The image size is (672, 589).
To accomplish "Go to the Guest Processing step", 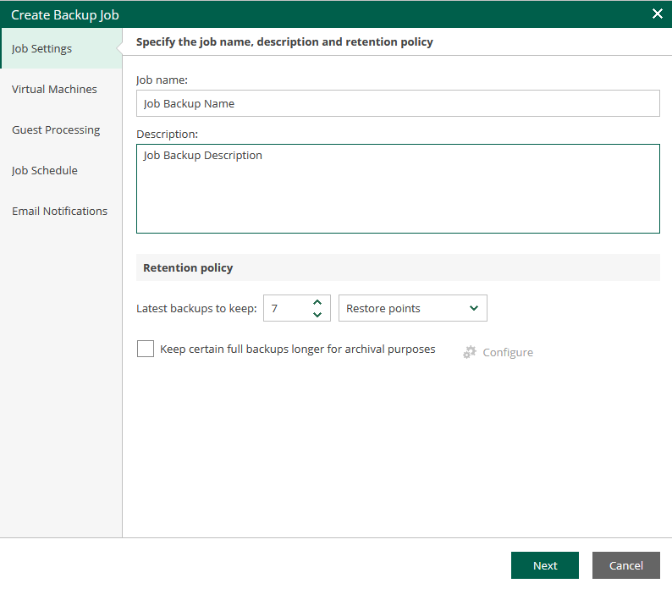I will coord(56,129).
